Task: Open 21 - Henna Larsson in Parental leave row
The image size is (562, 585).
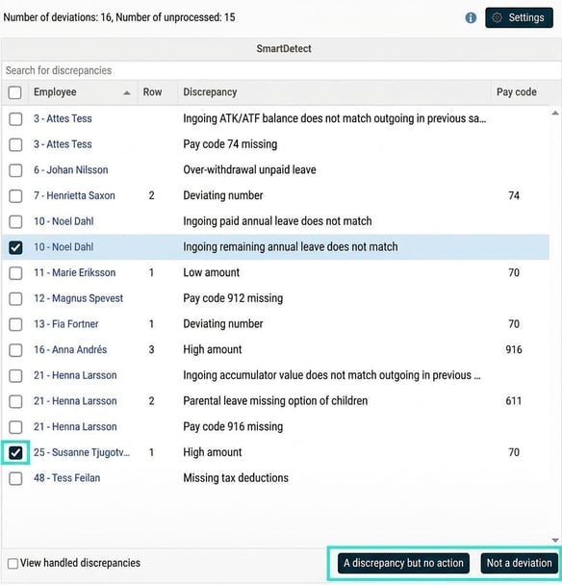Action: pyautogui.click(x=75, y=401)
